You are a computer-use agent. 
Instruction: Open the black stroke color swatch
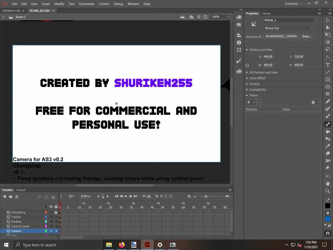pyautogui.click(x=328, y=206)
